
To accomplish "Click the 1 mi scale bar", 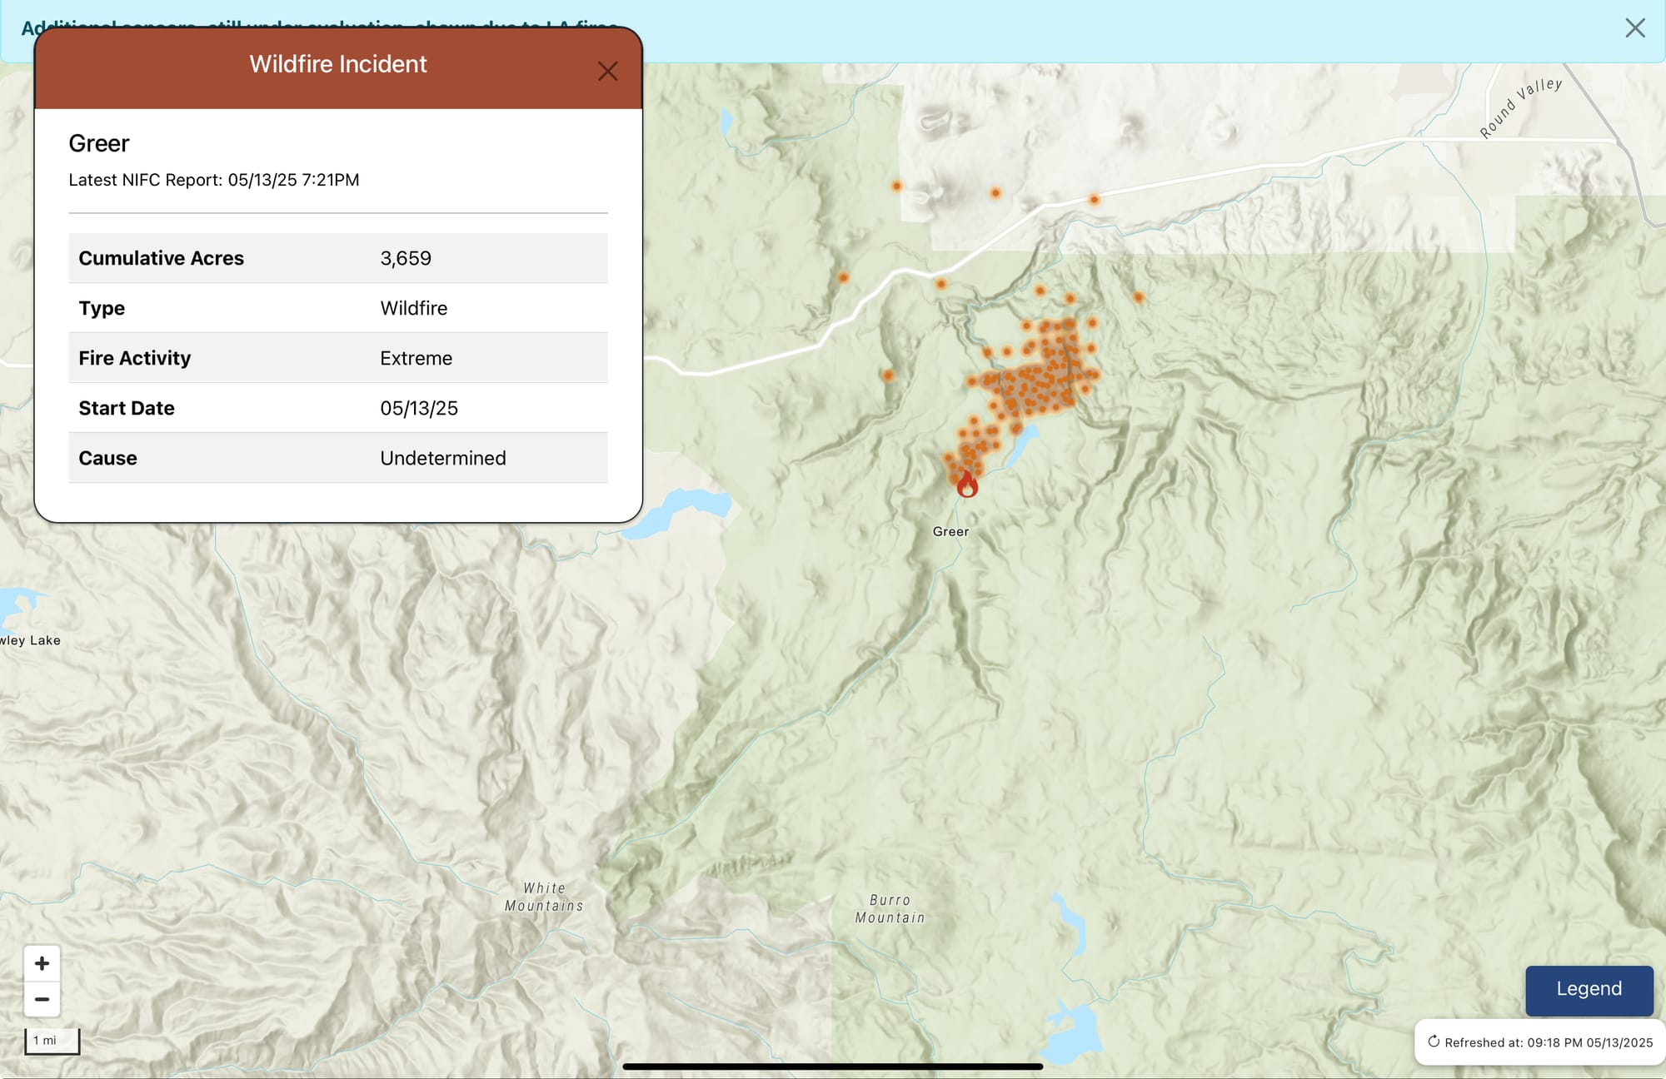I will pyautogui.click(x=52, y=1041).
